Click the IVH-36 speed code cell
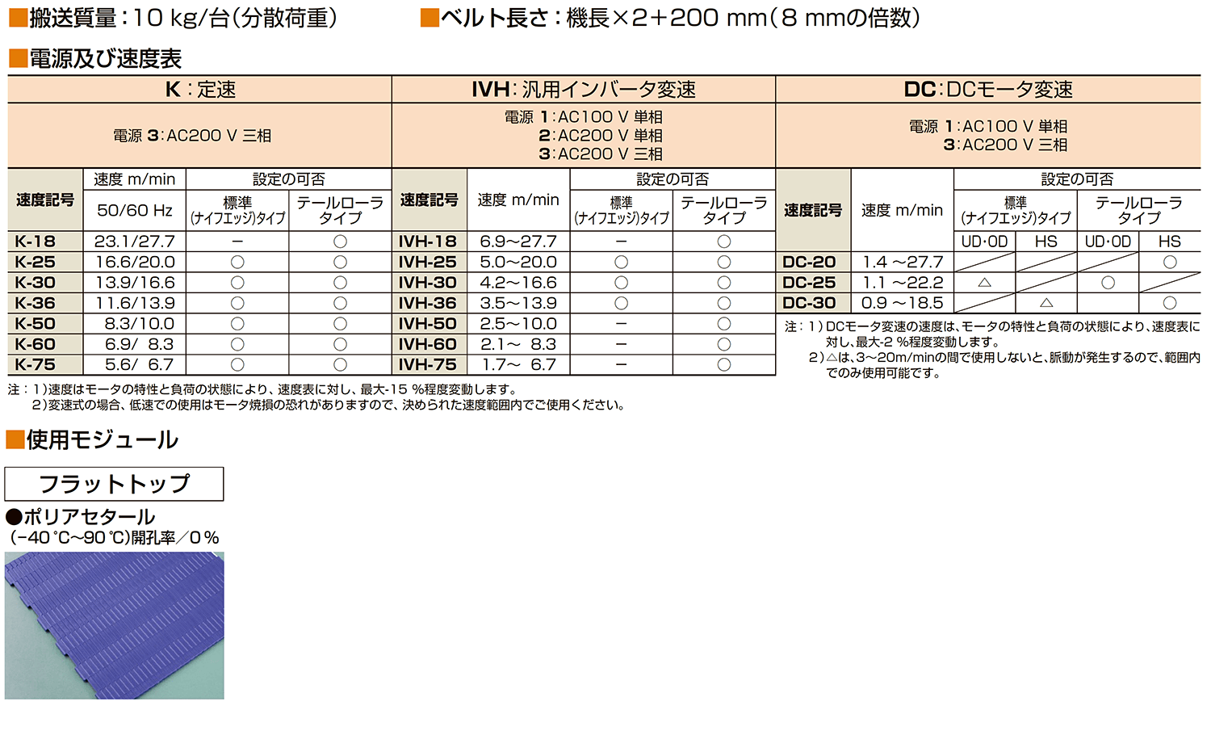Image resolution: width=1211 pixels, height=748 pixels. [x=430, y=303]
